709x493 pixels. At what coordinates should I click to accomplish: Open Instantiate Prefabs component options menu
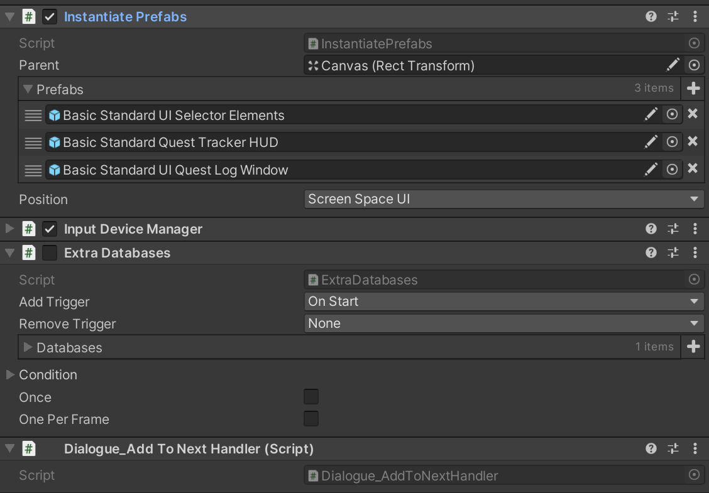point(695,17)
